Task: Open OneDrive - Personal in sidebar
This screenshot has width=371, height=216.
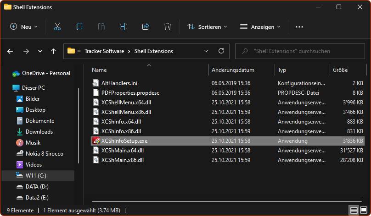Action: tap(41, 73)
